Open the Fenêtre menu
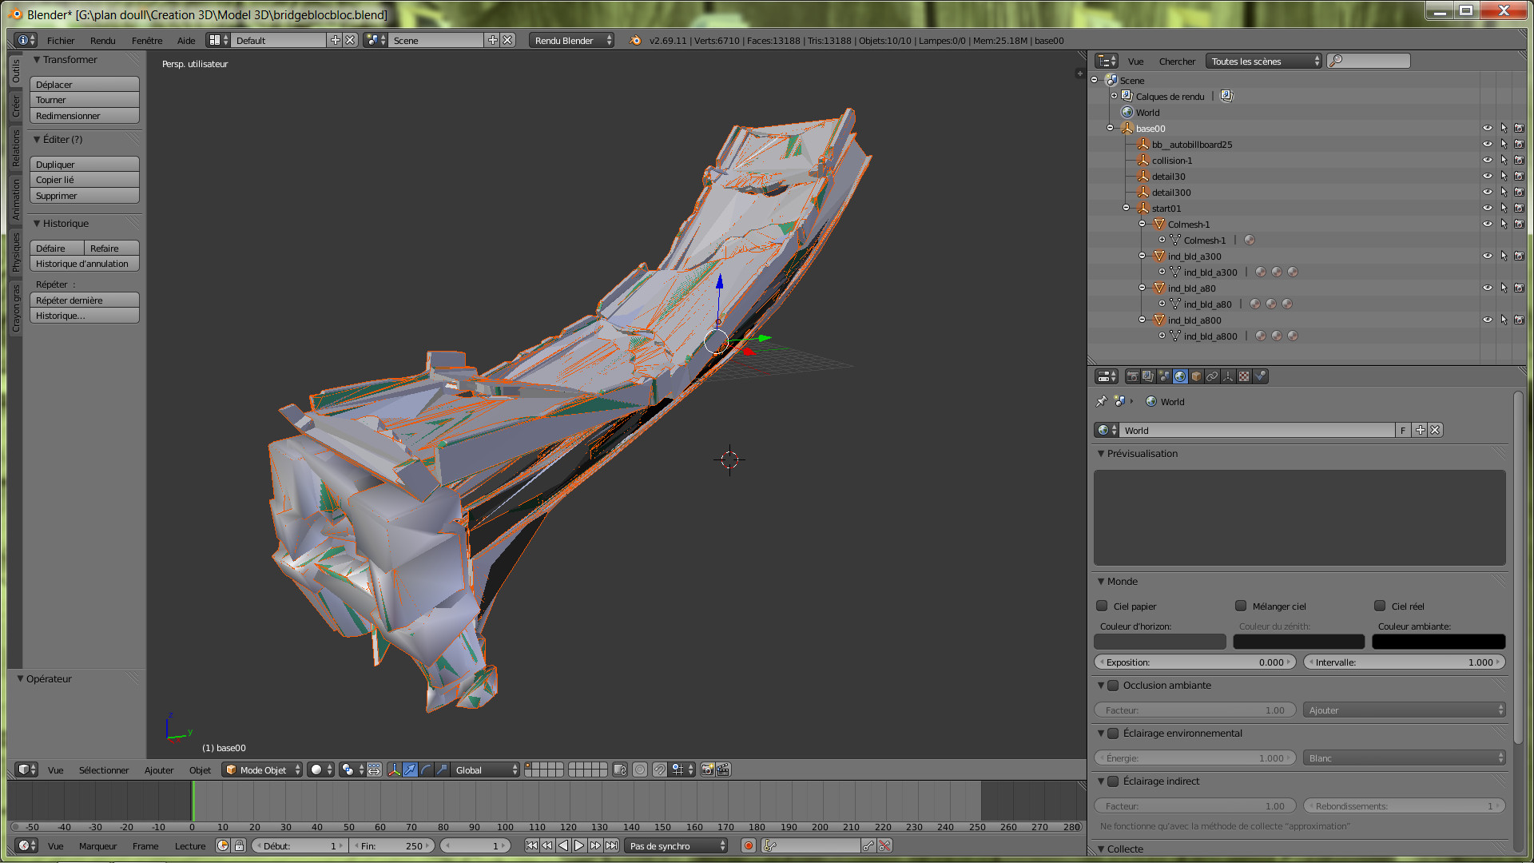 pos(147,40)
